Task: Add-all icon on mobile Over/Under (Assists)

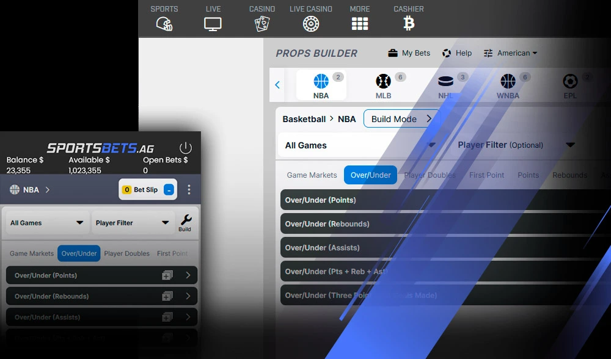Action: pyautogui.click(x=167, y=317)
